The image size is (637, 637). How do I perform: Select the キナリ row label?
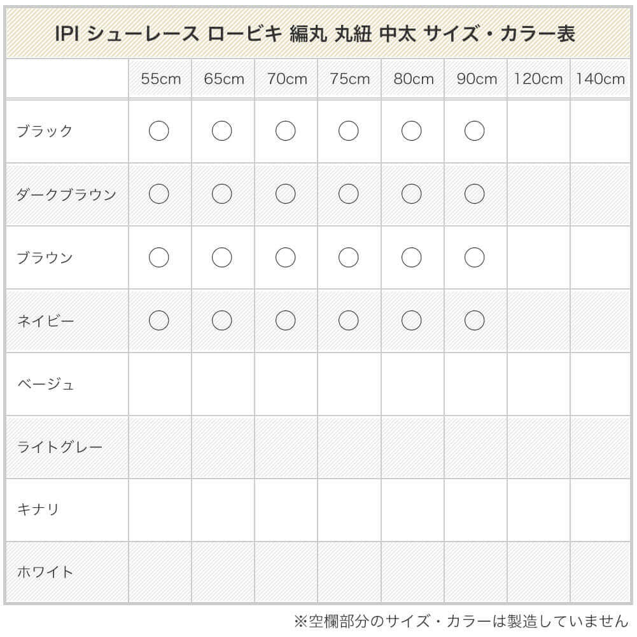pos(38,510)
